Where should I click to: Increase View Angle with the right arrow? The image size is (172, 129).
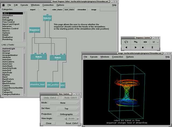(x=78, y=119)
